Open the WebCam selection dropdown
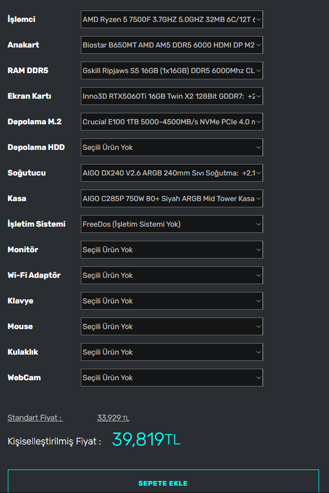This screenshot has width=329, height=493. pos(172,378)
